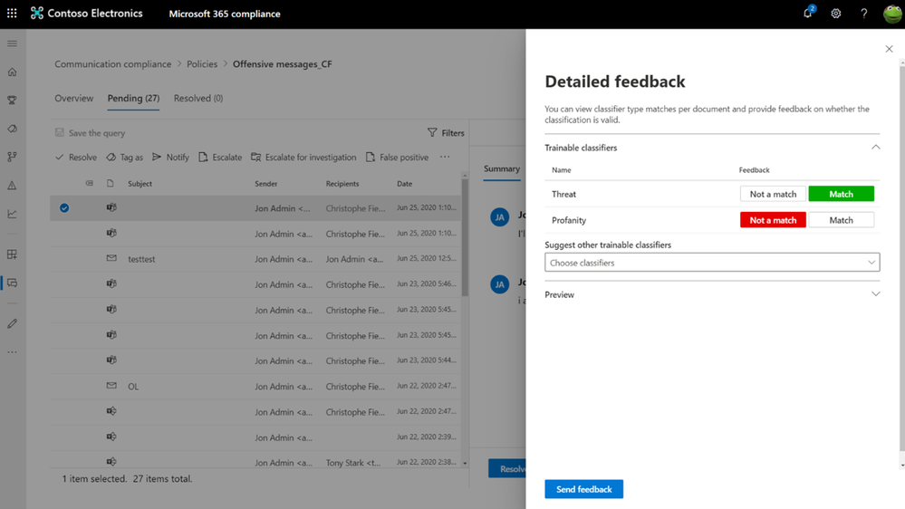Click Tag as in toolbar
905x509 pixels.
[125, 157]
